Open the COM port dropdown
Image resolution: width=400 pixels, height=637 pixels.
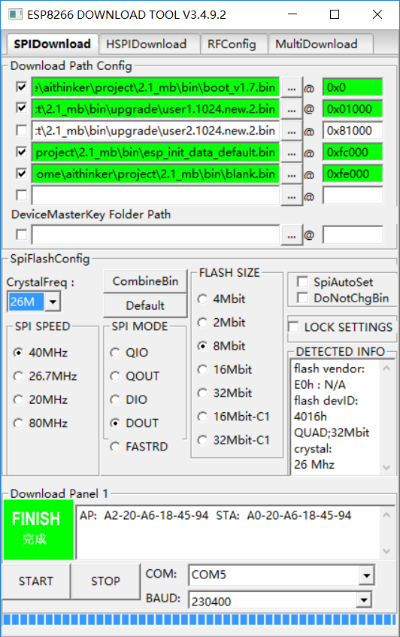pyautogui.click(x=366, y=575)
